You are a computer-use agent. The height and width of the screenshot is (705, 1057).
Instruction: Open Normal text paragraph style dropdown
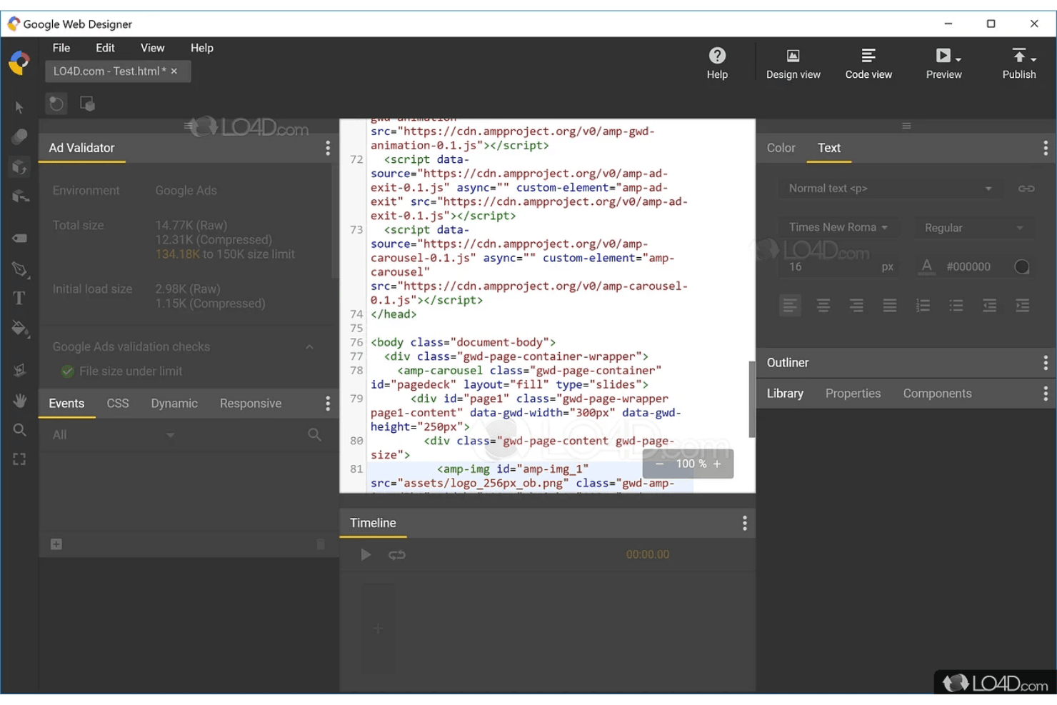tap(889, 189)
